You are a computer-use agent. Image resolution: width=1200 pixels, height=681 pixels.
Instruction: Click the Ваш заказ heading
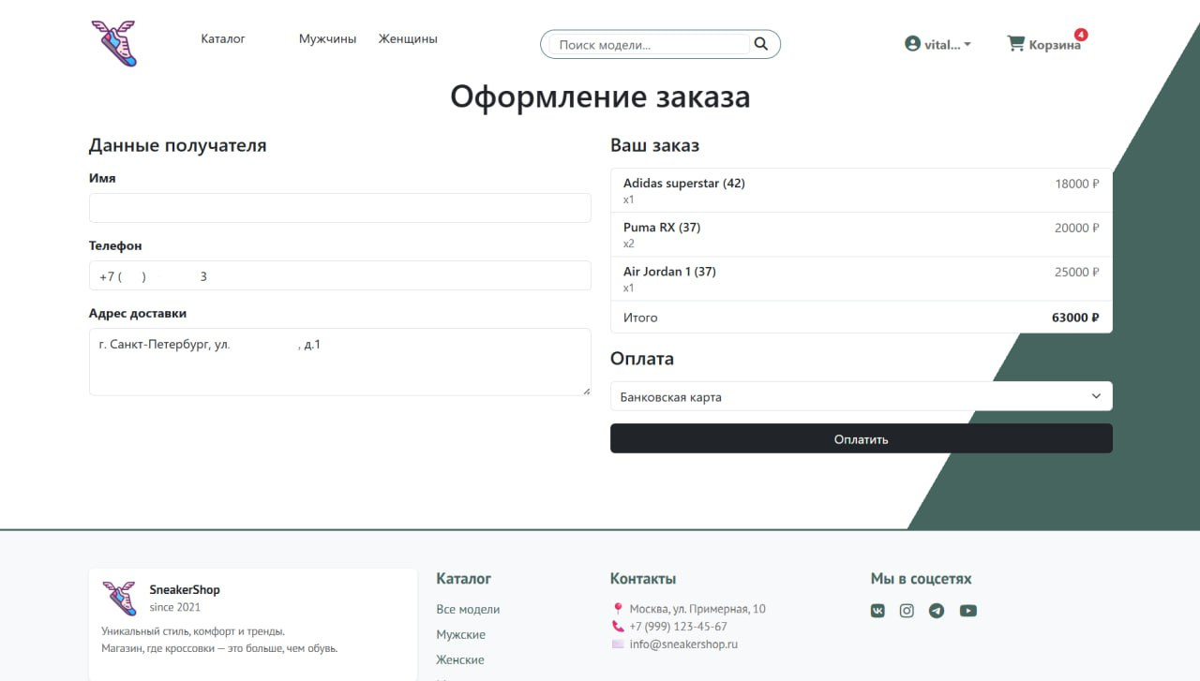pyautogui.click(x=655, y=145)
